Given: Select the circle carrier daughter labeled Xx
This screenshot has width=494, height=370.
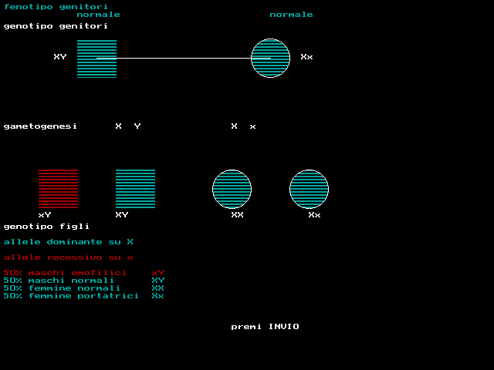Looking at the screenshot, I should pos(309,189).
